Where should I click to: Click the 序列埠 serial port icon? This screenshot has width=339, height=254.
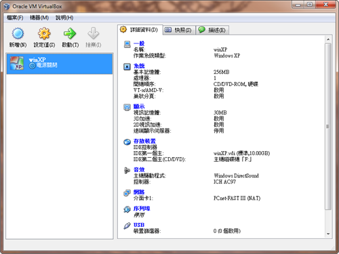point(127,209)
